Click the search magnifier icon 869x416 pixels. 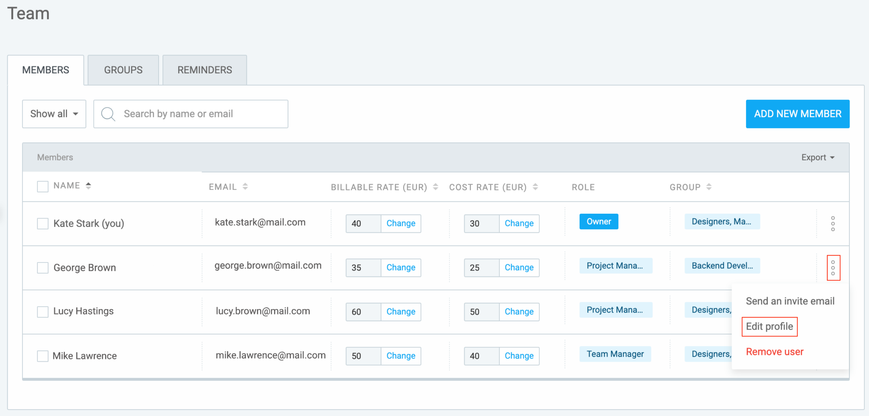point(108,114)
